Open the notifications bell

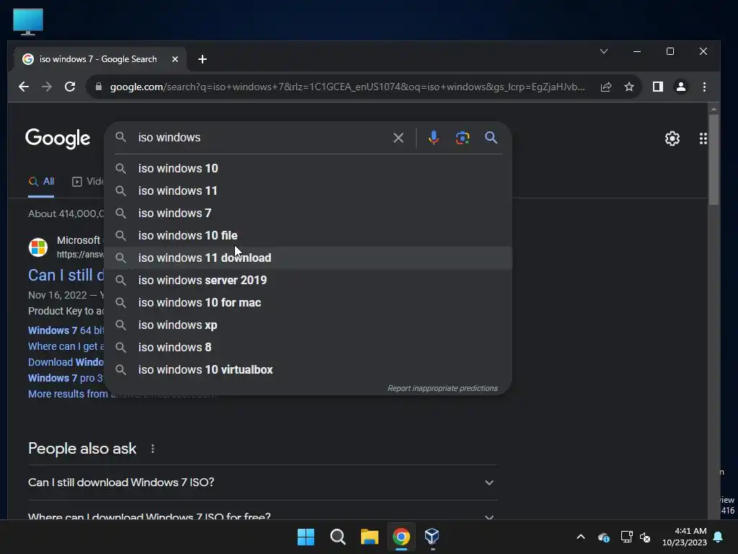click(x=719, y=537)
